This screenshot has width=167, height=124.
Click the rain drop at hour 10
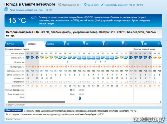pos(67,61)
